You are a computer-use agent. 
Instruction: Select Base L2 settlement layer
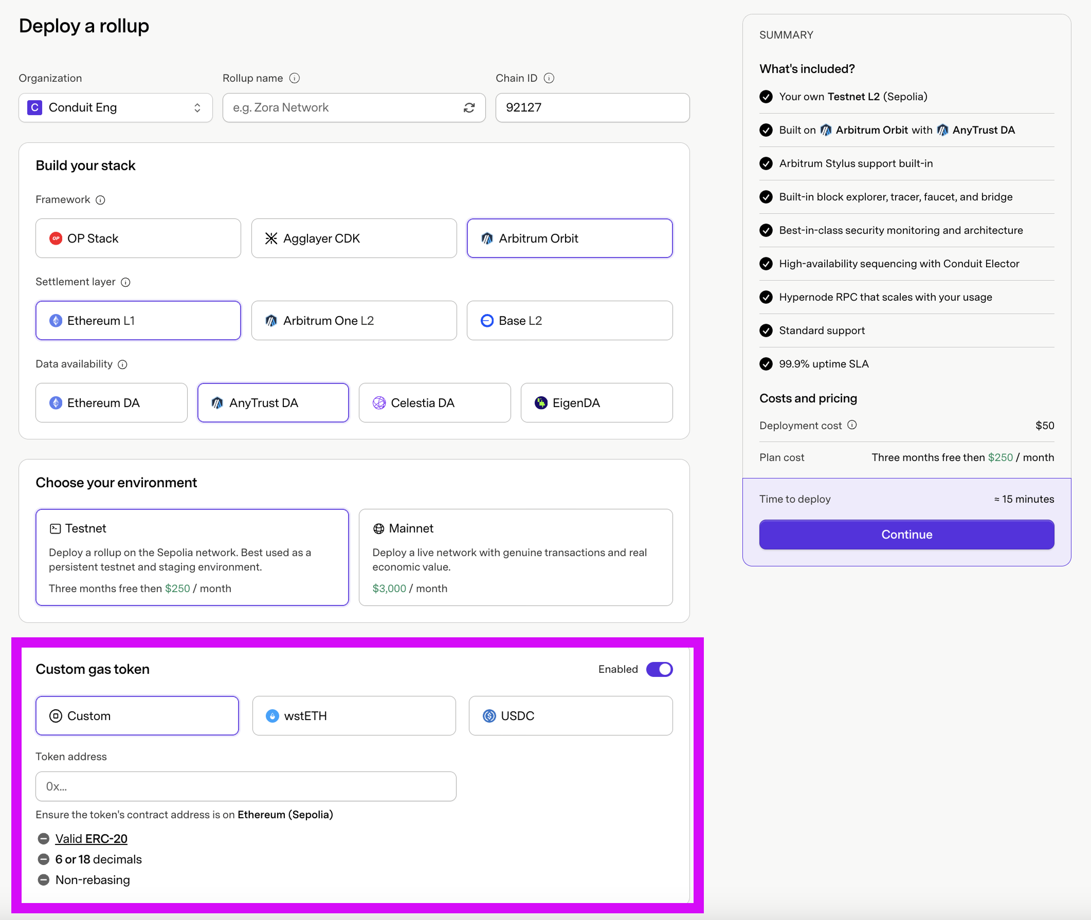click(x=569, y=321)
